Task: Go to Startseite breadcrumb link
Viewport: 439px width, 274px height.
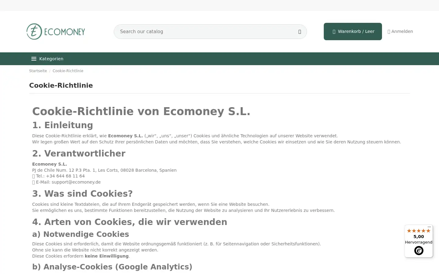Action: pos(38,71)
